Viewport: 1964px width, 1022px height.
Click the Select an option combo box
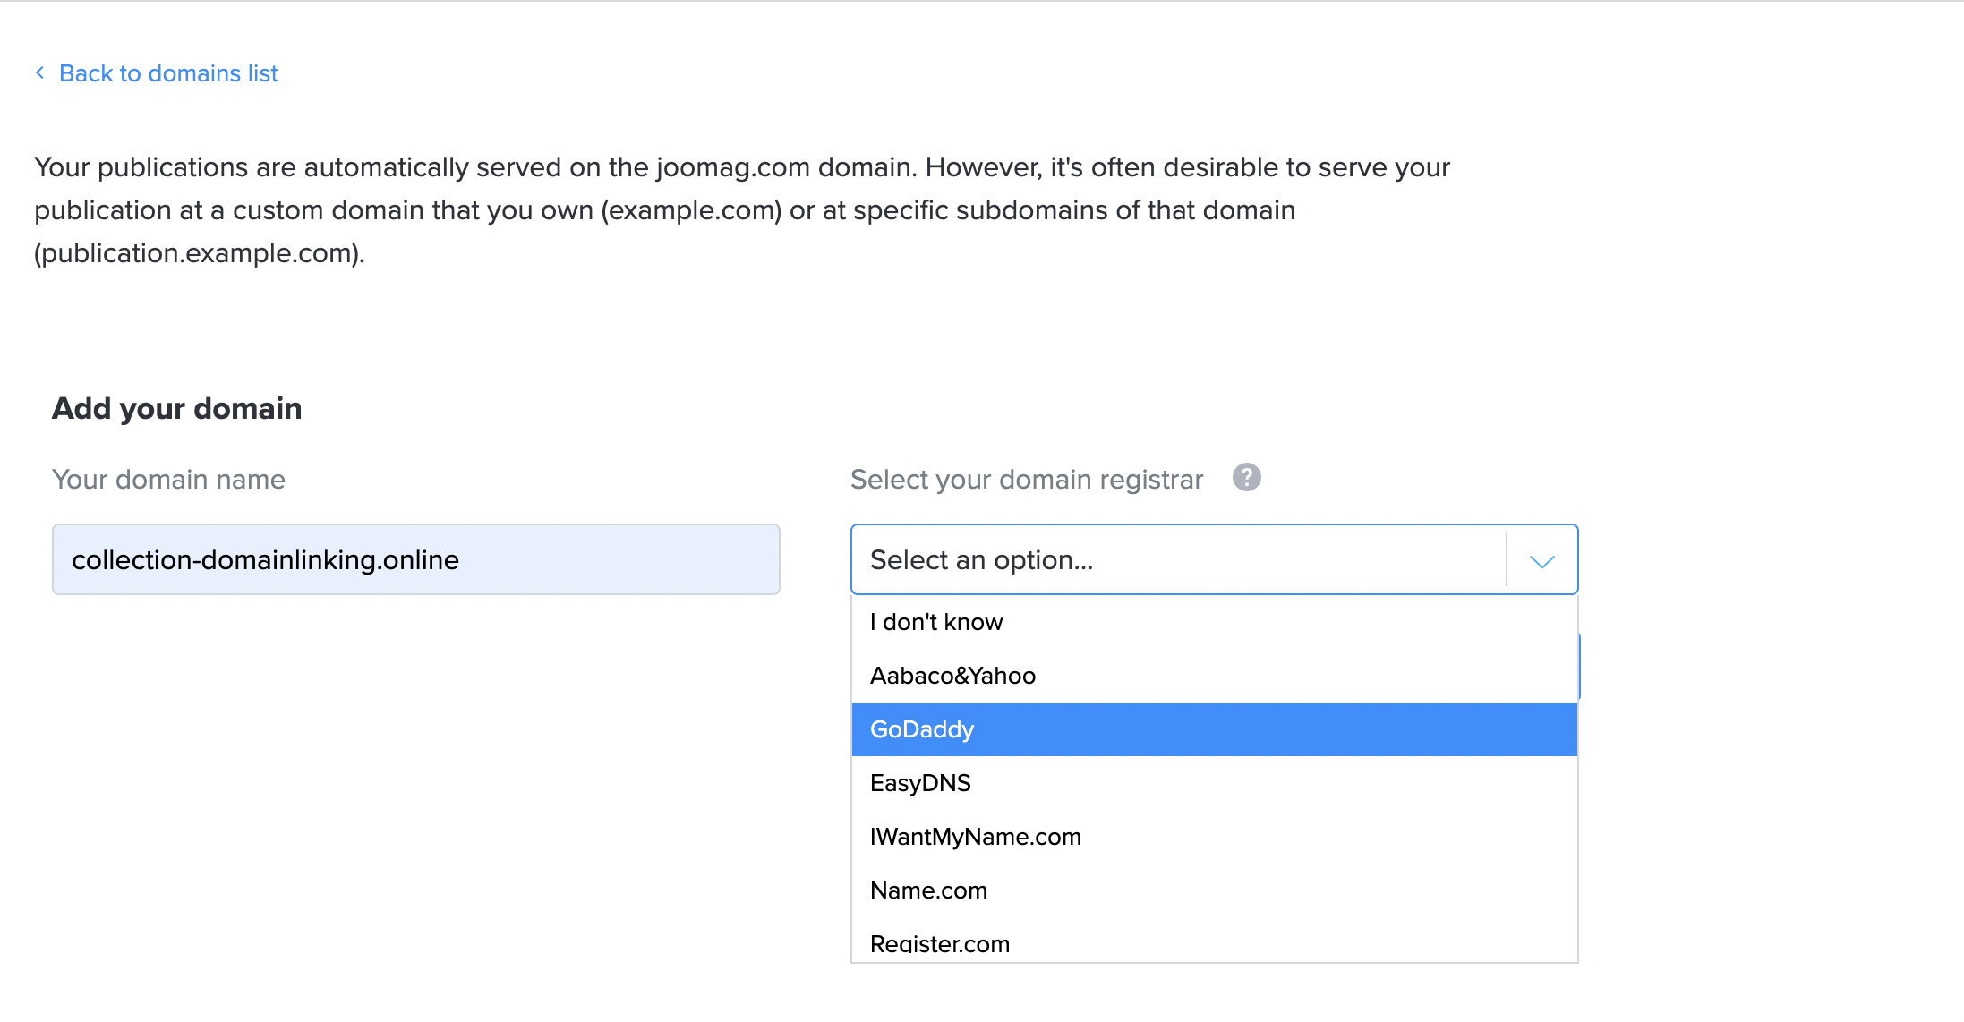click(1177, 559)
